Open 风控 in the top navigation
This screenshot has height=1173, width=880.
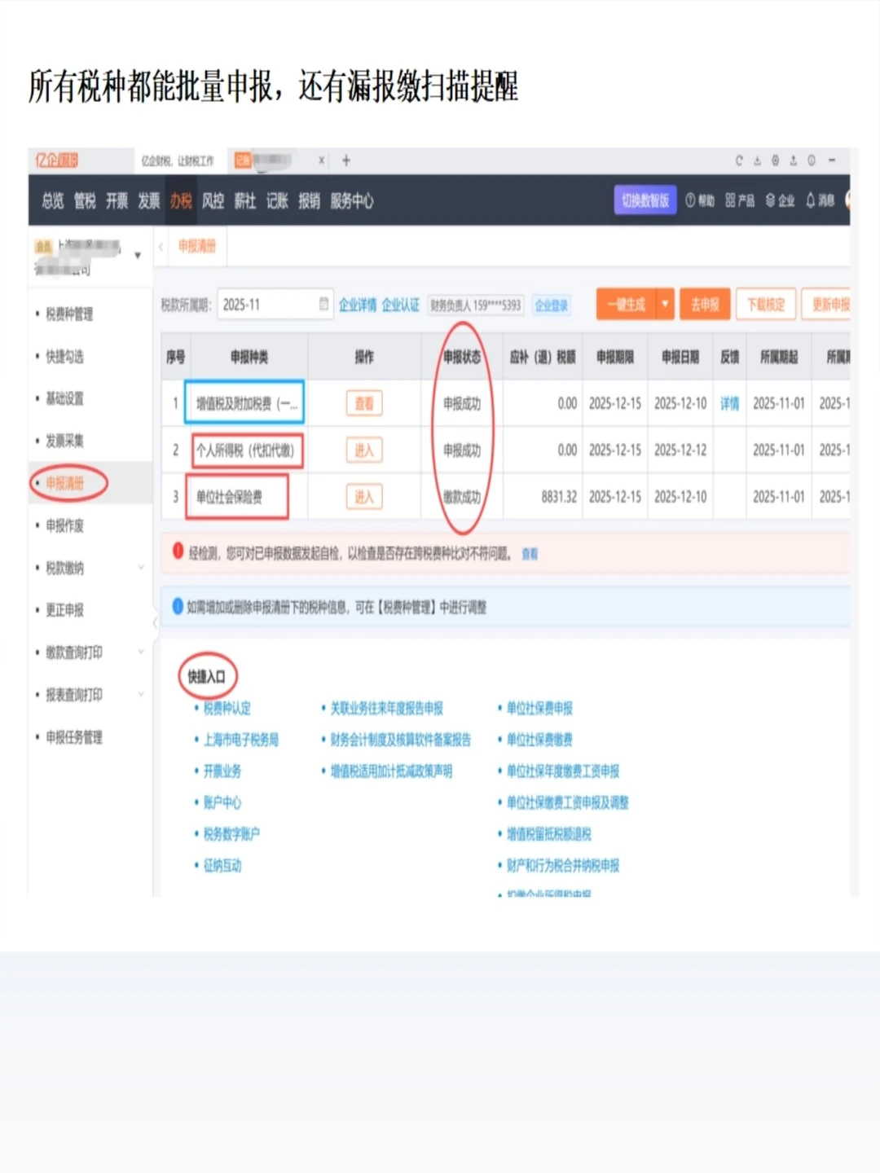click(x=213, y=201)
